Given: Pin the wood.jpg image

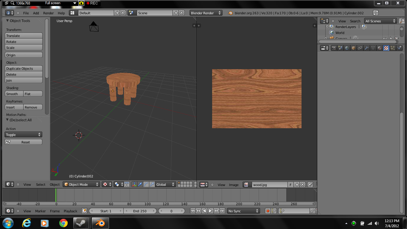Looking at the screenshot, I should [310, 185].
